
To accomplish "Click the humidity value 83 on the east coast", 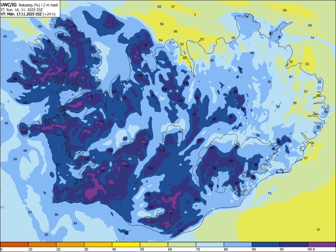I will [x=320, y=82].
